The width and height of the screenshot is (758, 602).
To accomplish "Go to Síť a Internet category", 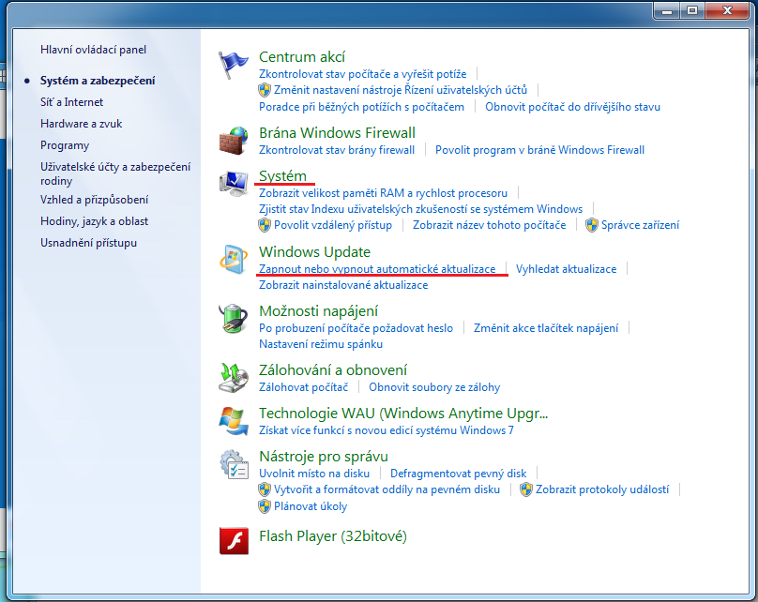I will coord(71,102).
